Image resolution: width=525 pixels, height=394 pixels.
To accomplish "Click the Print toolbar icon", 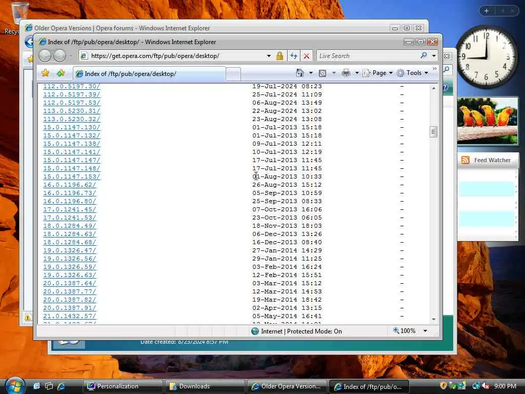I will pos(346,73).
